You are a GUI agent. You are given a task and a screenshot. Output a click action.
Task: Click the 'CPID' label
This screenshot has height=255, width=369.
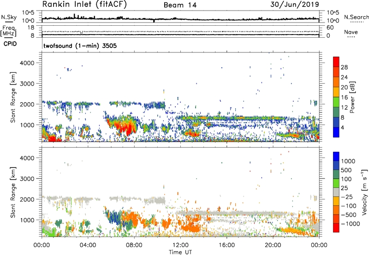coord(10,44)
